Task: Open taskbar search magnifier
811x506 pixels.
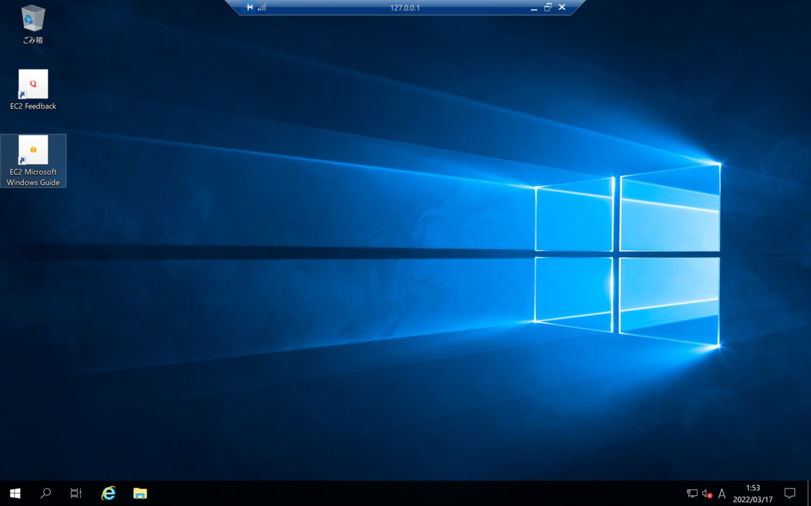Action: coord(45,493)
